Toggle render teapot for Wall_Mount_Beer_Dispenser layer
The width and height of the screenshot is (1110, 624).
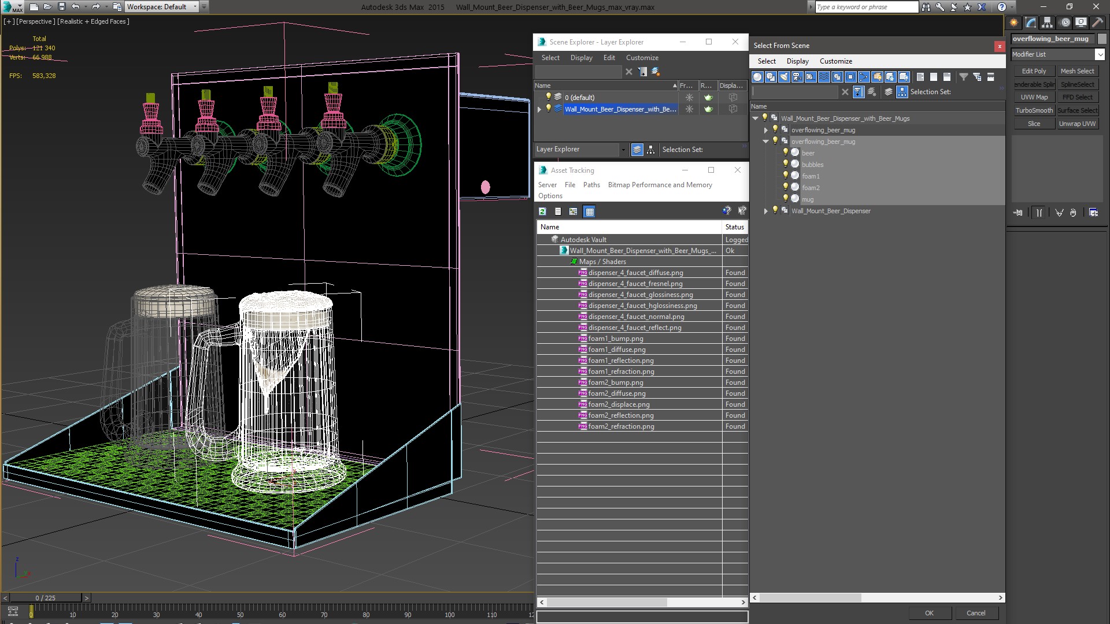pyautogui.click(x=708, y=109)
